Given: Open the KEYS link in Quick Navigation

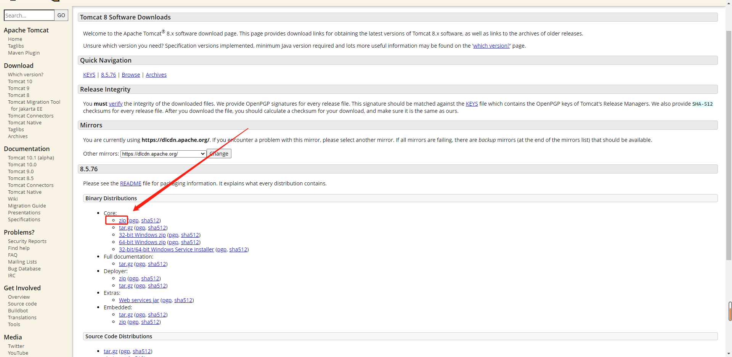Looking at the screenshot, I should point(89,75).
